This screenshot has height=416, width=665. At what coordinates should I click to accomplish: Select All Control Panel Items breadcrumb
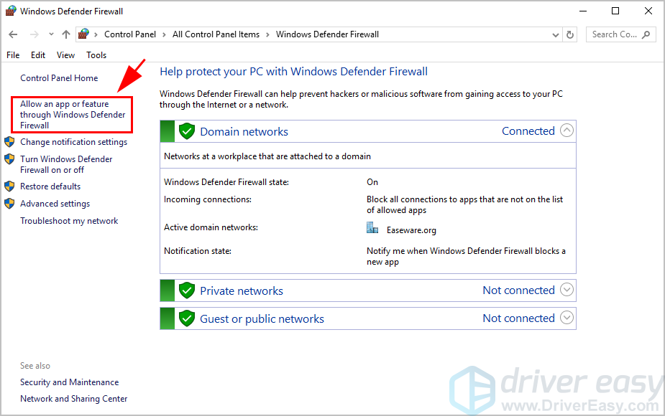point(215,34)
